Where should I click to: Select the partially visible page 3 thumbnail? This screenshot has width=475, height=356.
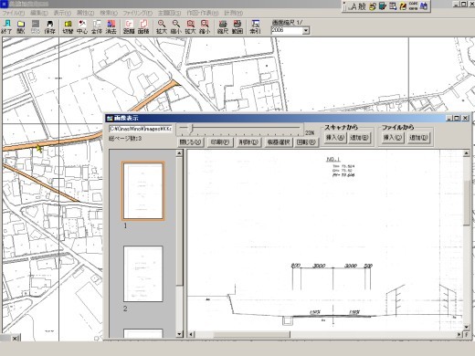click(x=143, y=333)
